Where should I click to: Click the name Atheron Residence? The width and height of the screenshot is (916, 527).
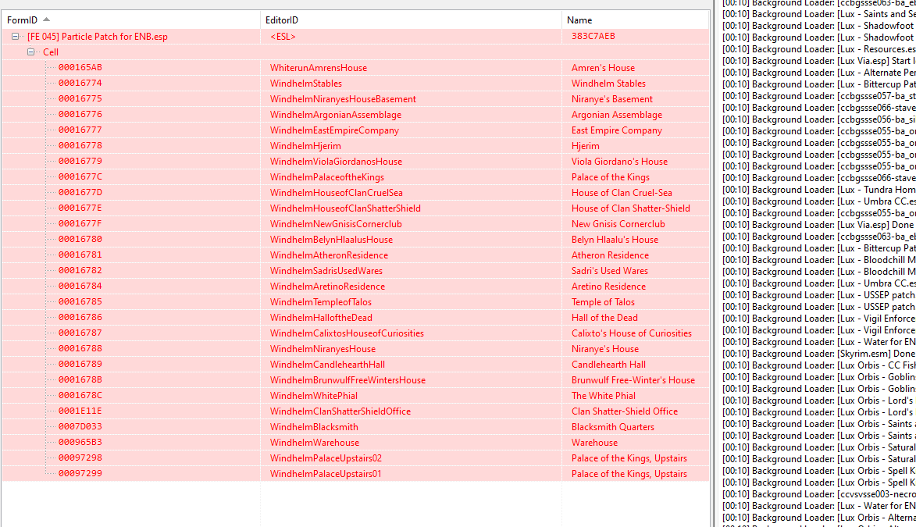pyautogui.click(x=611, y=255)
